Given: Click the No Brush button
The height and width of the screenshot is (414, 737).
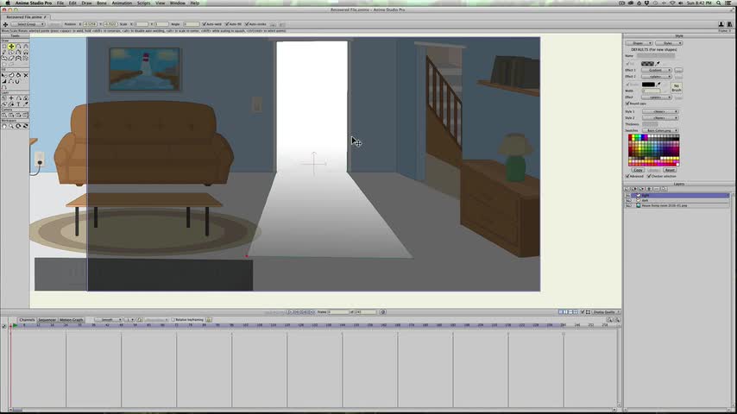Looking at the screenshot, I should point(677,88).
